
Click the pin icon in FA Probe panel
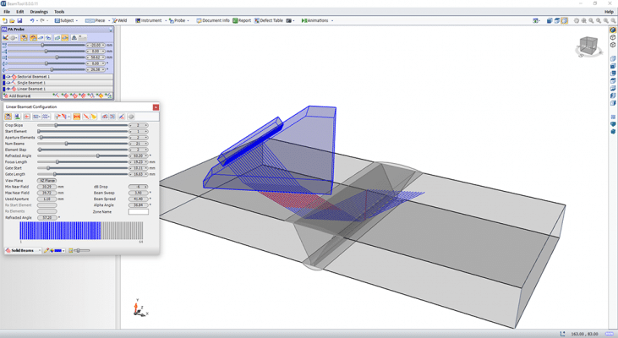click(111, 30)
